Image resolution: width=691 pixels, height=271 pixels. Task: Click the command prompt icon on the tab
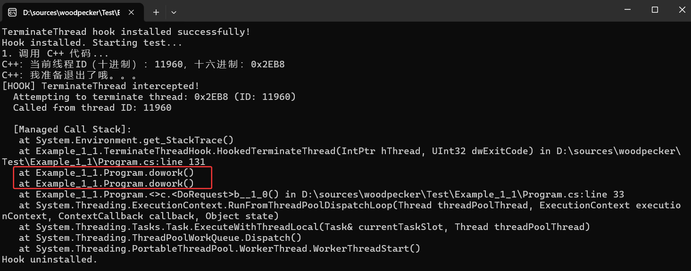13,13
